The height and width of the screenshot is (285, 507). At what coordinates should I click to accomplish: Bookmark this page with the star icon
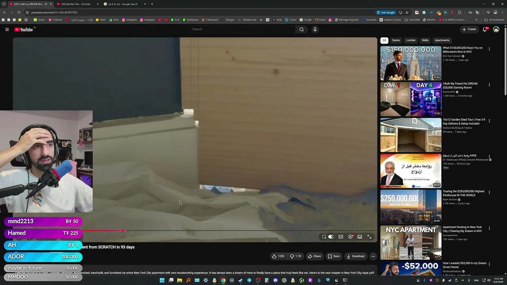pyautogui.click(x=407, y=12)
